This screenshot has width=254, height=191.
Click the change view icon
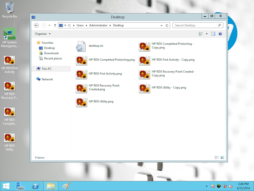(x=201, y=34)
